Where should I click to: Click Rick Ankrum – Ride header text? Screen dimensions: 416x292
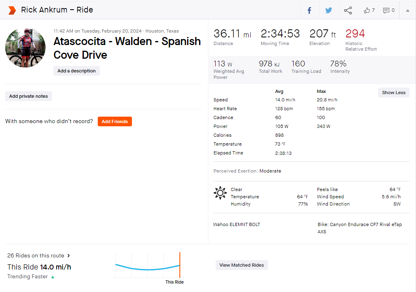click(57, 10)
